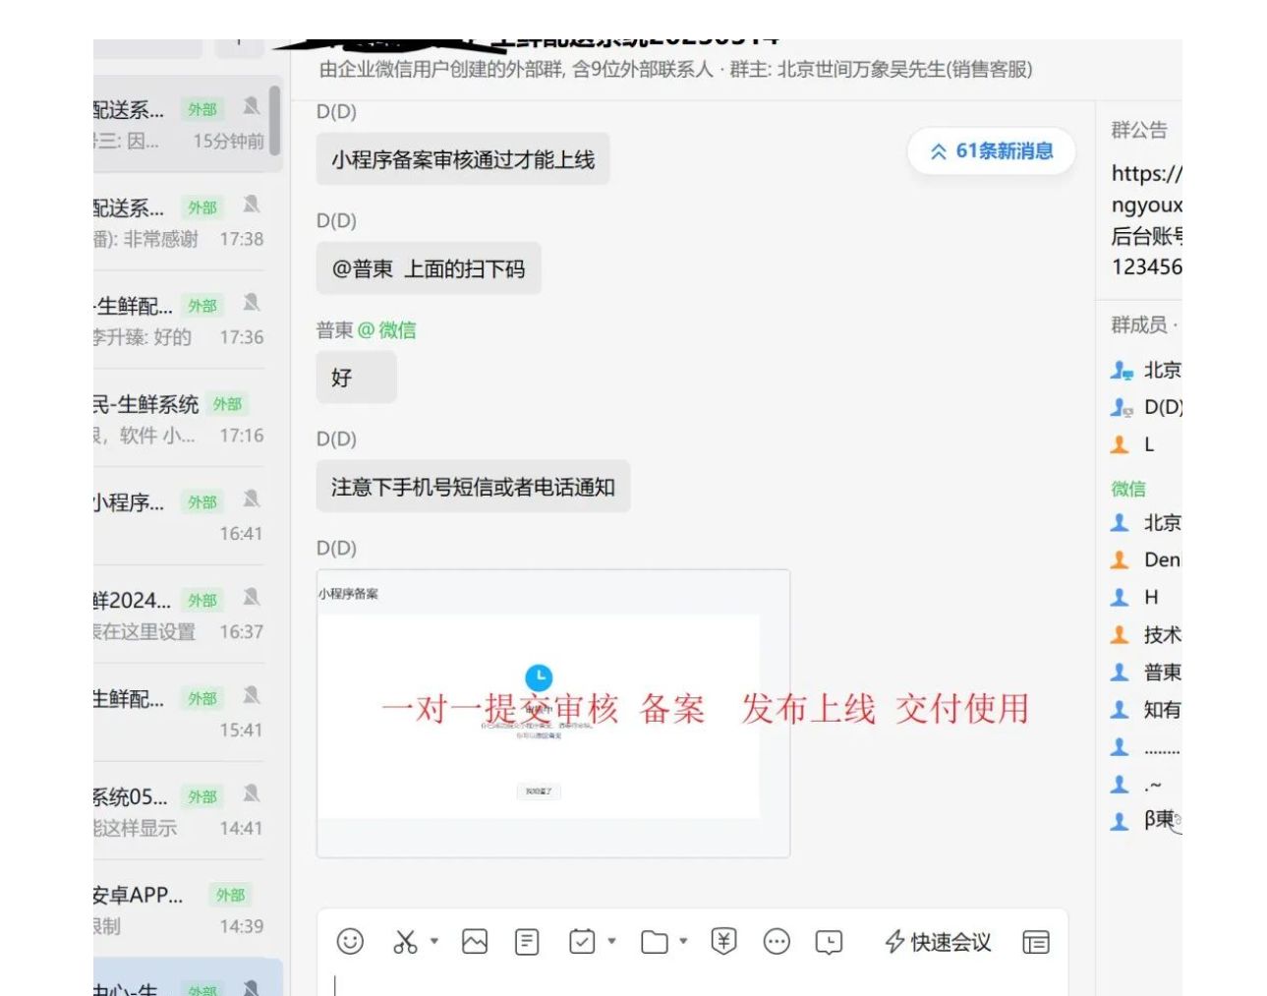Click the muted bell on 16:41 chat row

(x=252, y=499)
